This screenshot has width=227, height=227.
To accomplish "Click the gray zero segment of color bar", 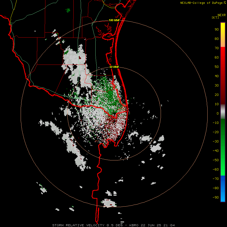I will [223, 112].
